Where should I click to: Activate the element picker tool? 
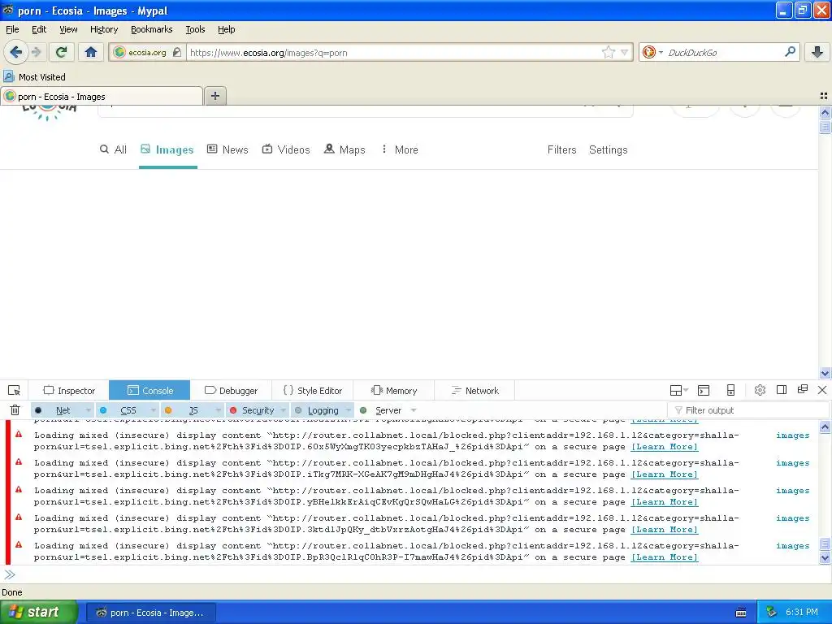pyautogui.click(x=15, y=391)
